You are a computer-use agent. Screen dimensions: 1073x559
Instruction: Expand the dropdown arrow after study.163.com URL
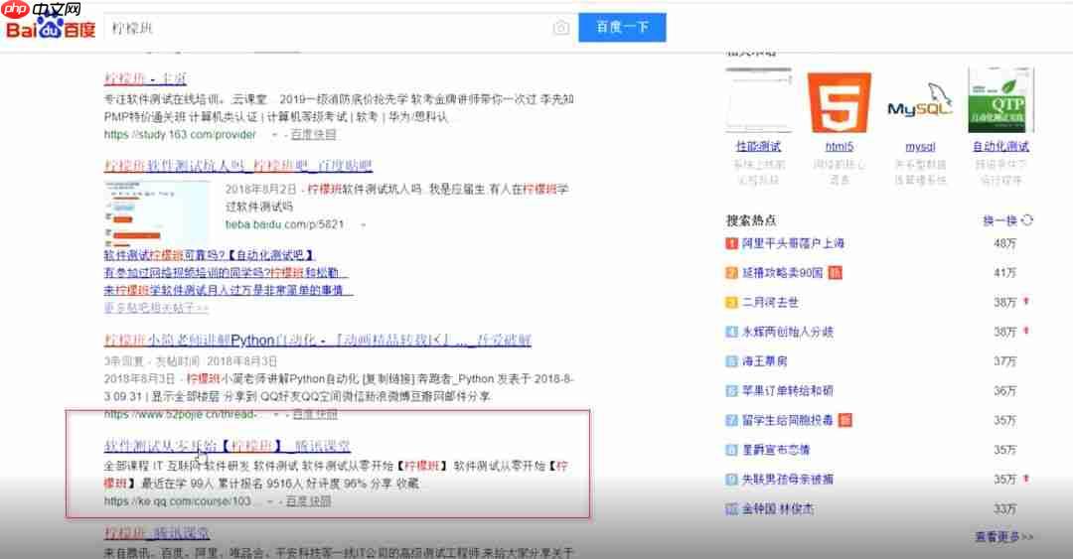[275, 135]
